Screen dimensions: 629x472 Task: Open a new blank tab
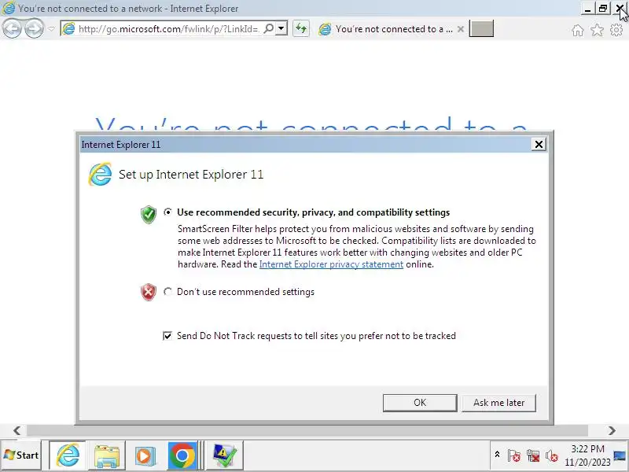(x=481, y=29)
